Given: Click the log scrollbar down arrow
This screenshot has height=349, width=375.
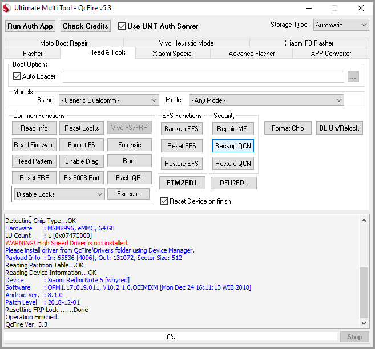Looking at the screenshot, I should (x=364, y=323).
